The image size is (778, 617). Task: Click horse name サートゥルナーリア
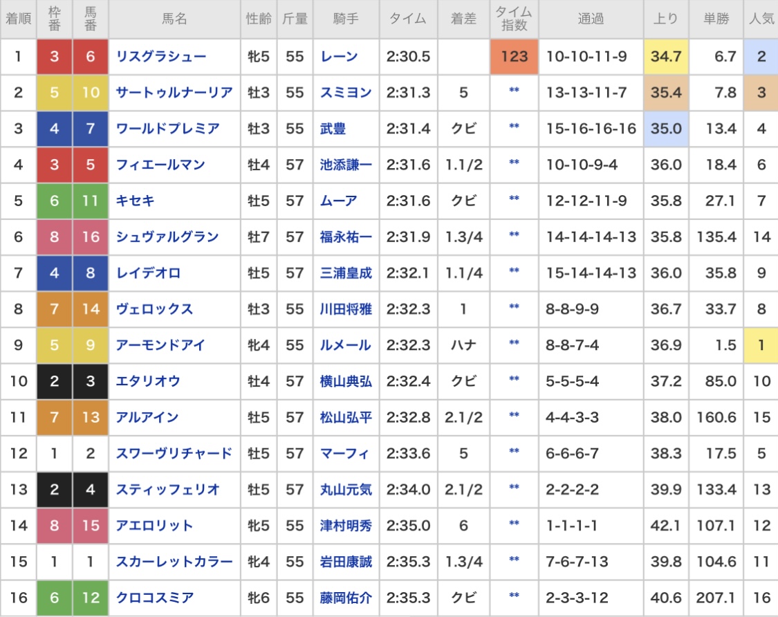coord(174,93)
